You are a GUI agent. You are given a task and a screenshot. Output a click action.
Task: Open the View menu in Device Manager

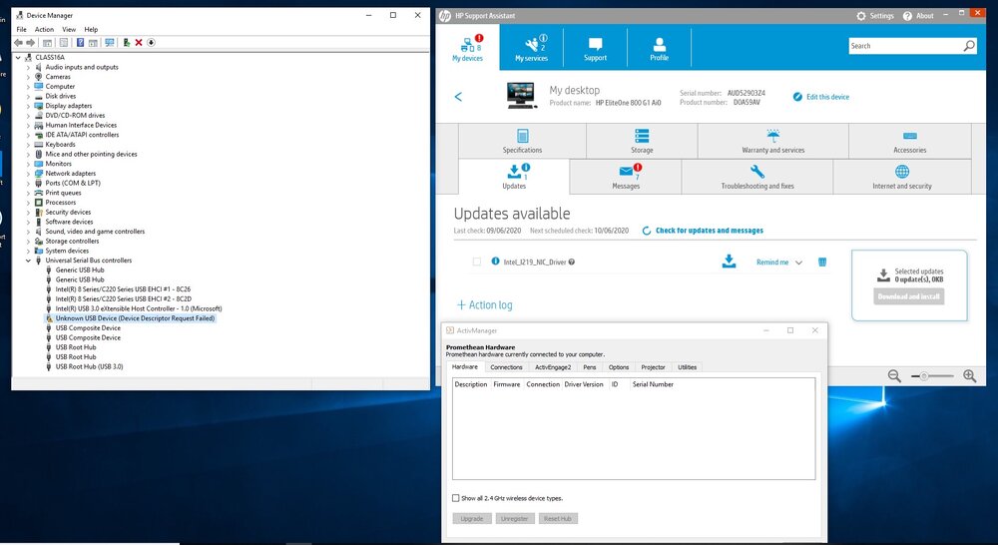pyautogui.click(x=69, y=29)
